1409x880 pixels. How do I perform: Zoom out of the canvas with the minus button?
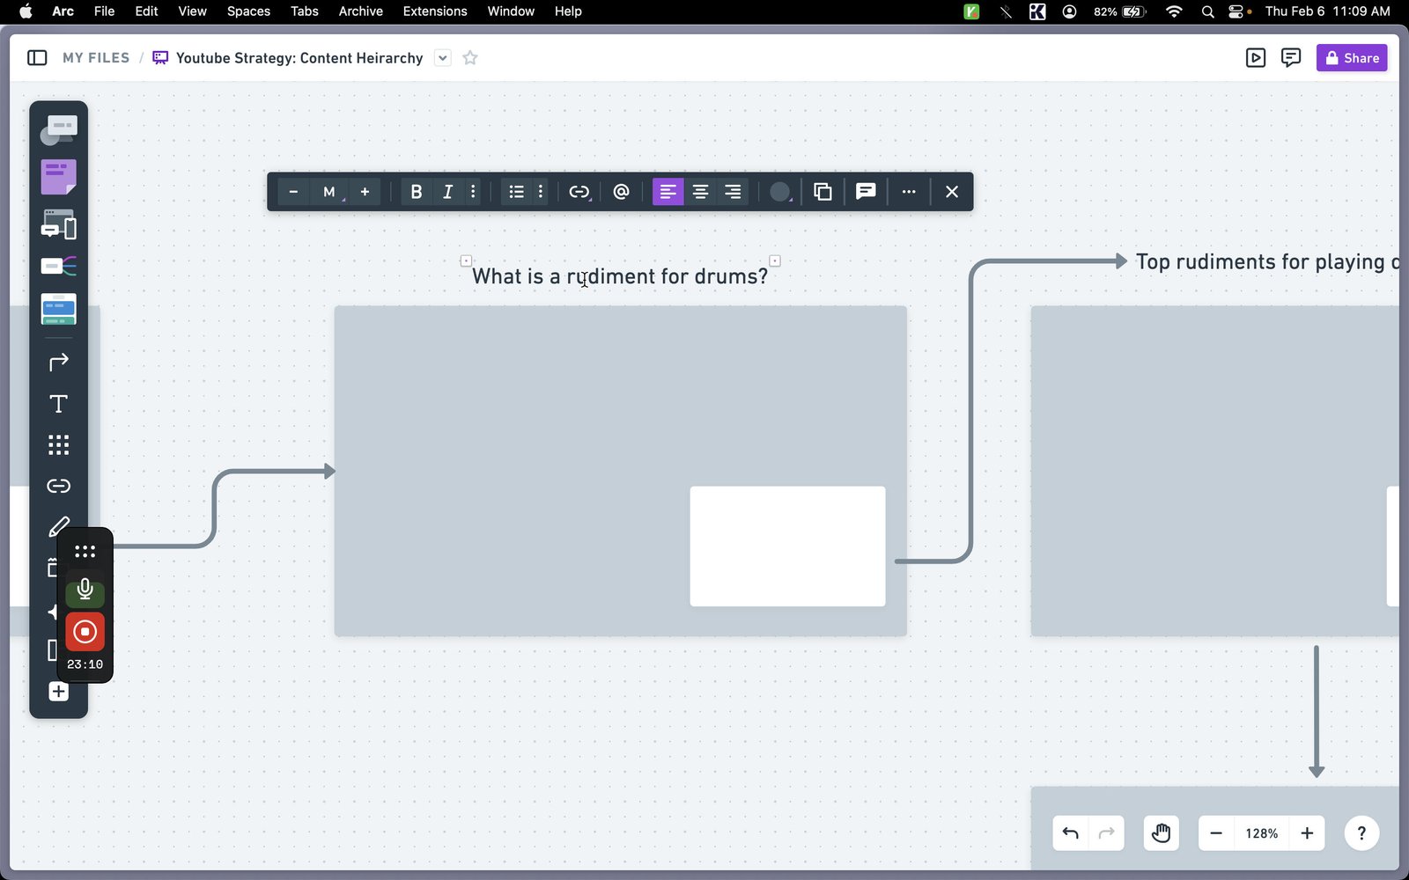tap(1216, 833)
